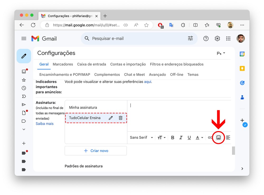
Task: Toggle italic formatting in signature editor
Action: 181,138
